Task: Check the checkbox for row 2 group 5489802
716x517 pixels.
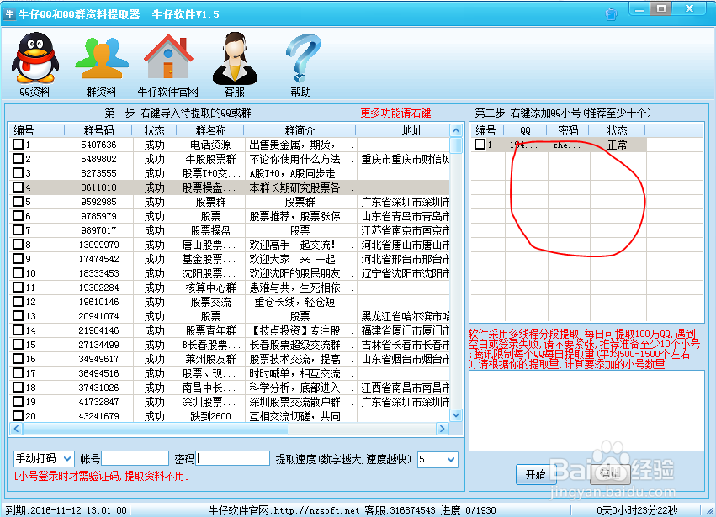Action: [18, 158]
